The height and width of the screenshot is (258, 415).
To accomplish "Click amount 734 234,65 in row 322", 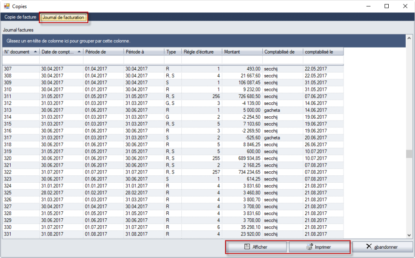I will coord(249,172).
